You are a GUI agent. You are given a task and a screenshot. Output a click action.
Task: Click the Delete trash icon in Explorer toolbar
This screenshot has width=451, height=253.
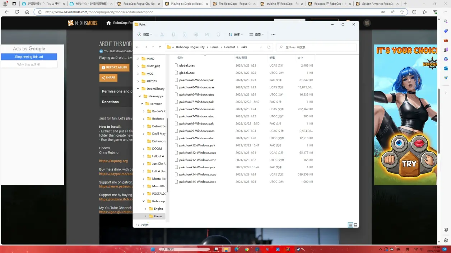coord(218,35)
